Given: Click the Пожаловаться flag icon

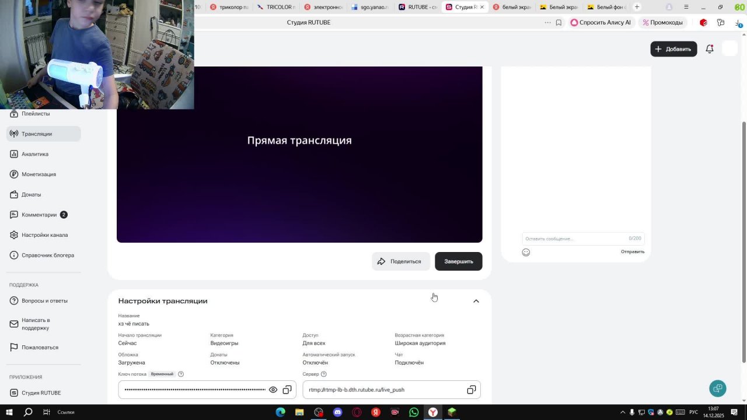Looking at the screenshot, I should tap(14, 347).
